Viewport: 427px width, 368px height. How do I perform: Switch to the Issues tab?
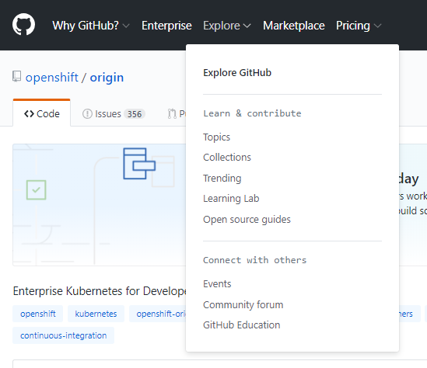(114, 113)
